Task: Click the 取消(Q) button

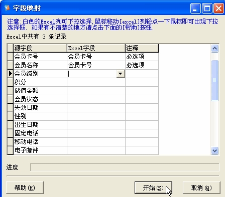Action: click(201, 188)
